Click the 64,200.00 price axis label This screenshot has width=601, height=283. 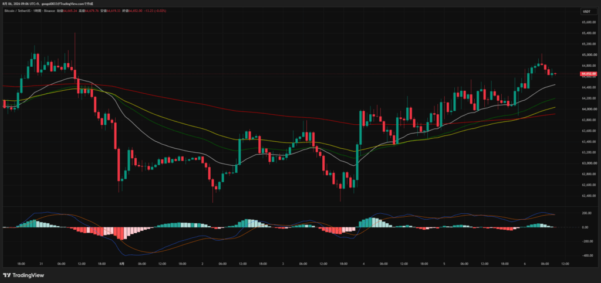pyautogui.click(x=588, y=98)
